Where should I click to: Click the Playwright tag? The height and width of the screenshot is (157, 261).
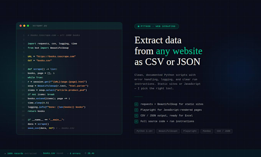click(190, 131)
